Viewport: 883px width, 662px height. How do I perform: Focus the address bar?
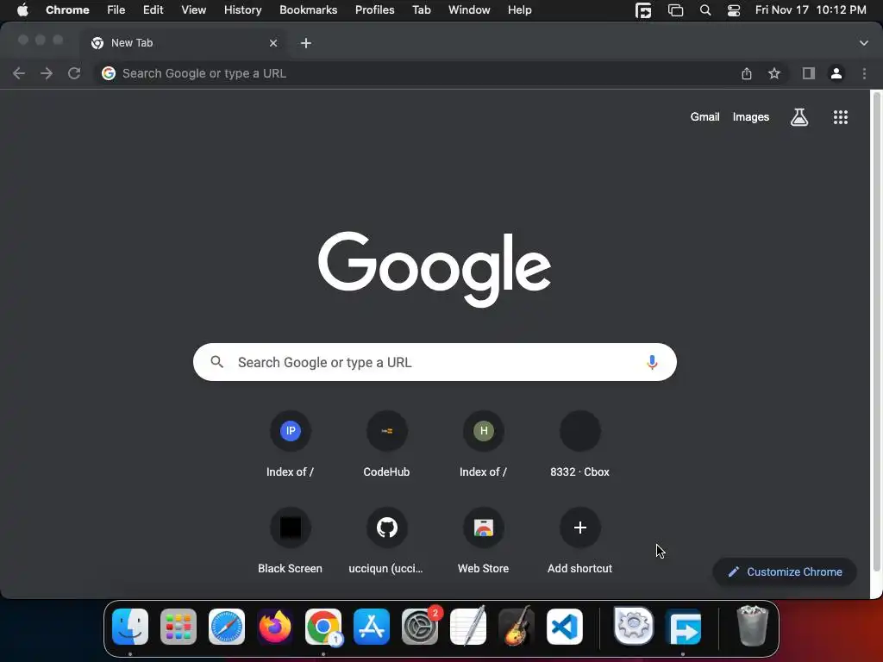(x=416, y=73)
